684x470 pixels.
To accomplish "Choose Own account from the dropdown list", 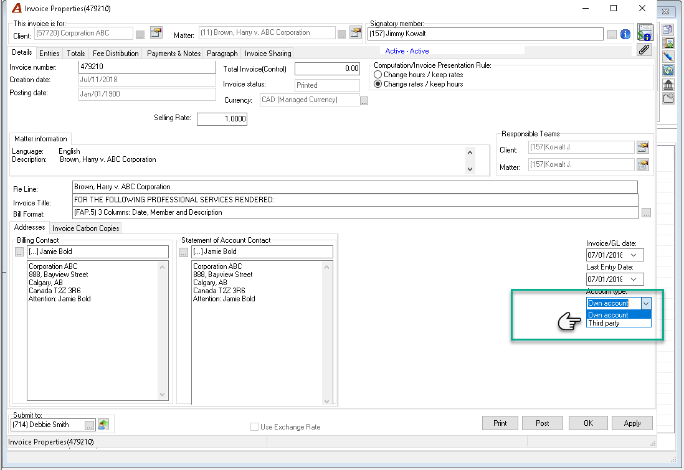I will [x=619, y=315].
